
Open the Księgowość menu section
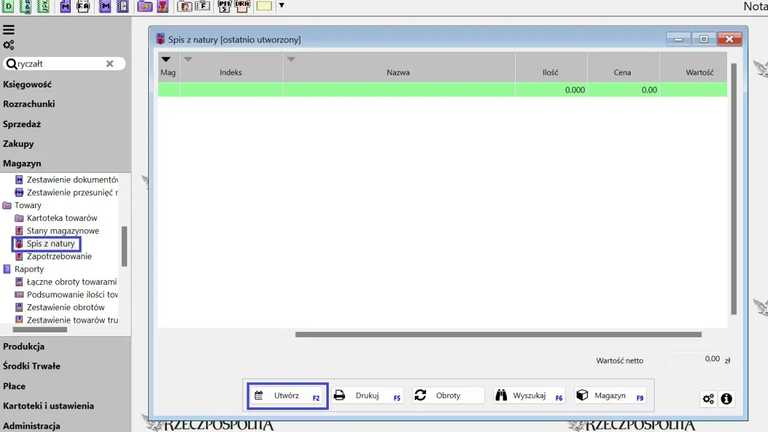pyautogui.click(x=28, y=85)
